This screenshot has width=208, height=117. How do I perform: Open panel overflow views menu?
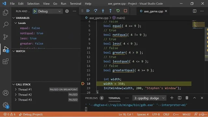coord(127,98)
